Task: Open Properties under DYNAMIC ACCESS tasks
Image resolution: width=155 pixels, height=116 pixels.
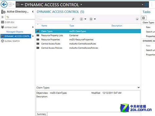Action: pyautogui.click(x=150, y=55)
